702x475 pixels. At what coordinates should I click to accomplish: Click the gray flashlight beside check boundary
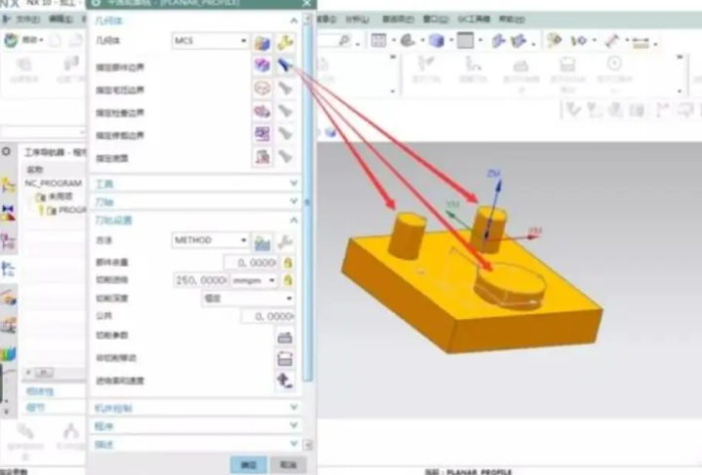click(x=285, y=111)
